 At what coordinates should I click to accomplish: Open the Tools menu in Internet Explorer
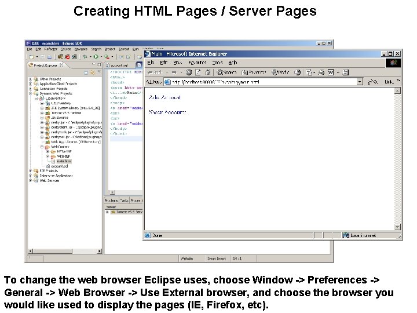[x=217, y=63]
